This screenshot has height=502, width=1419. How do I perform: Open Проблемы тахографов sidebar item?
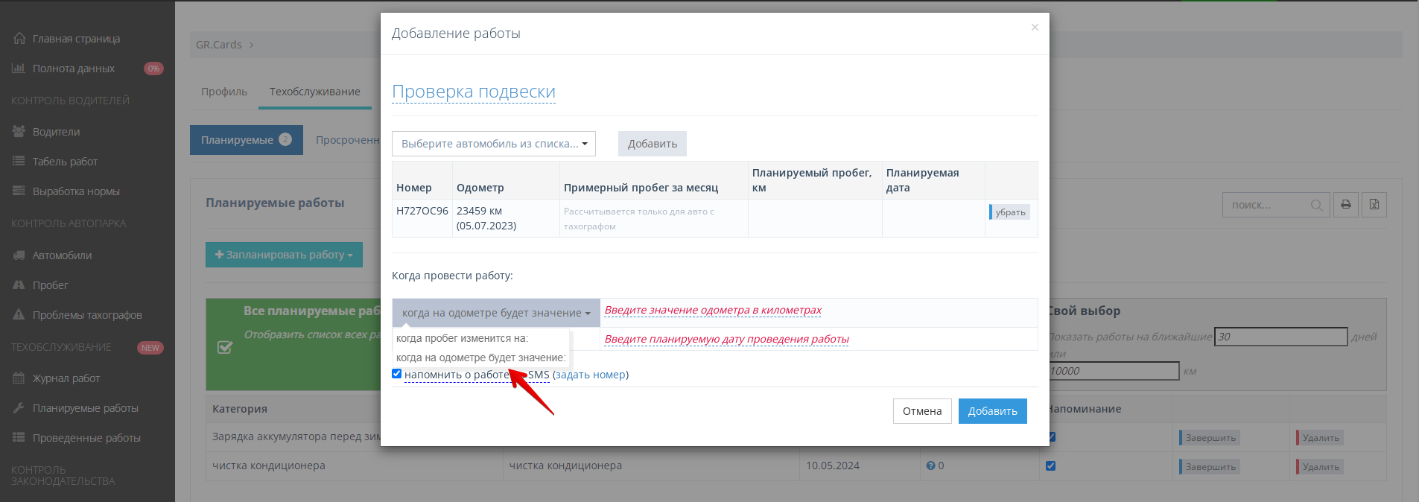tap(86, 315)
